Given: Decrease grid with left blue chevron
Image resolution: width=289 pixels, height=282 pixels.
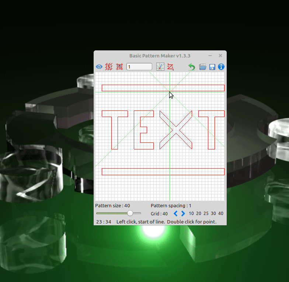Looking at the screenshot, I should 175,214.
